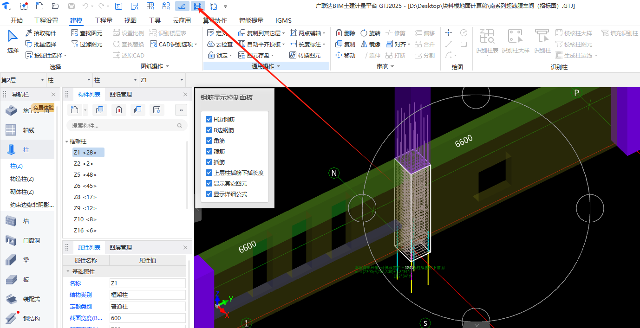This screenshot has width=640, height=328.
Task: Select the 批量选择 batch select tool
Action: point(41,44)
